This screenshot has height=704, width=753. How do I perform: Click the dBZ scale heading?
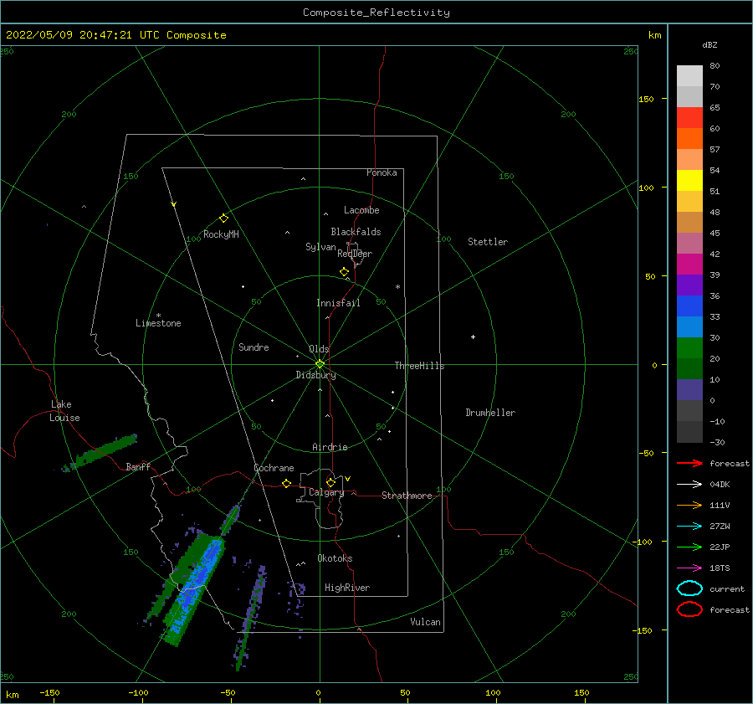[x=709, y=44]
